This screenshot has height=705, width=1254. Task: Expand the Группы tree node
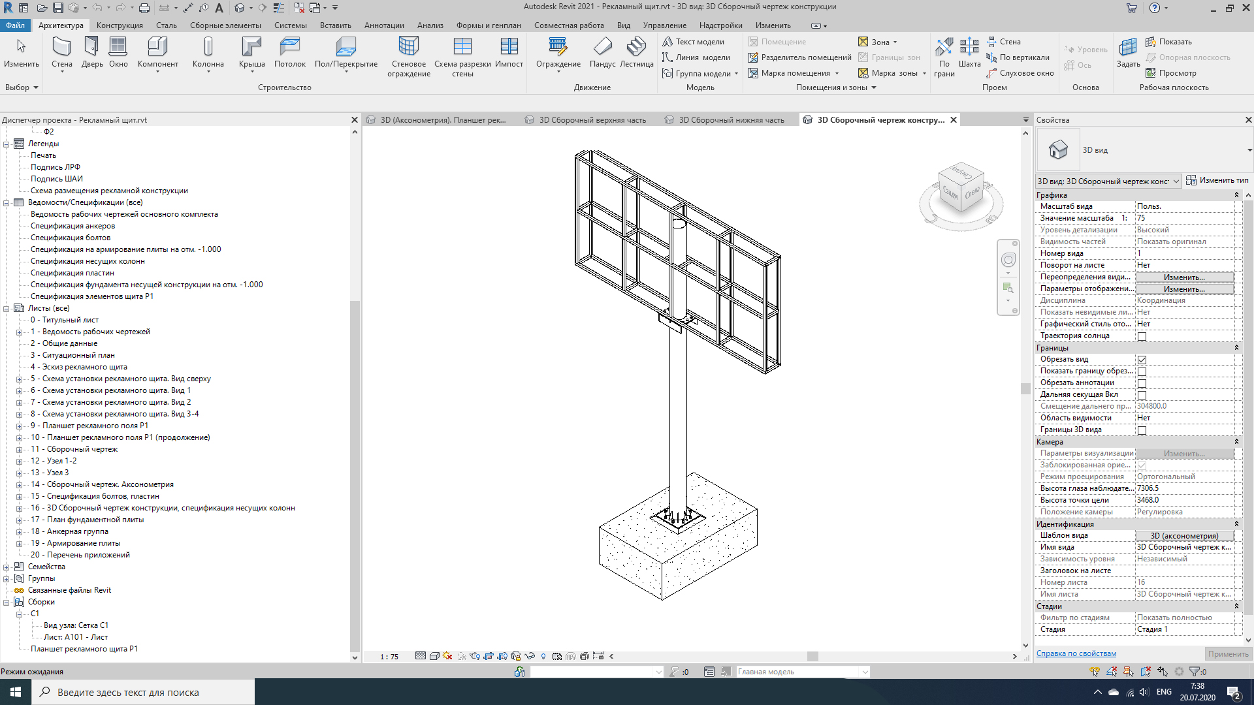tap(7, 578)
